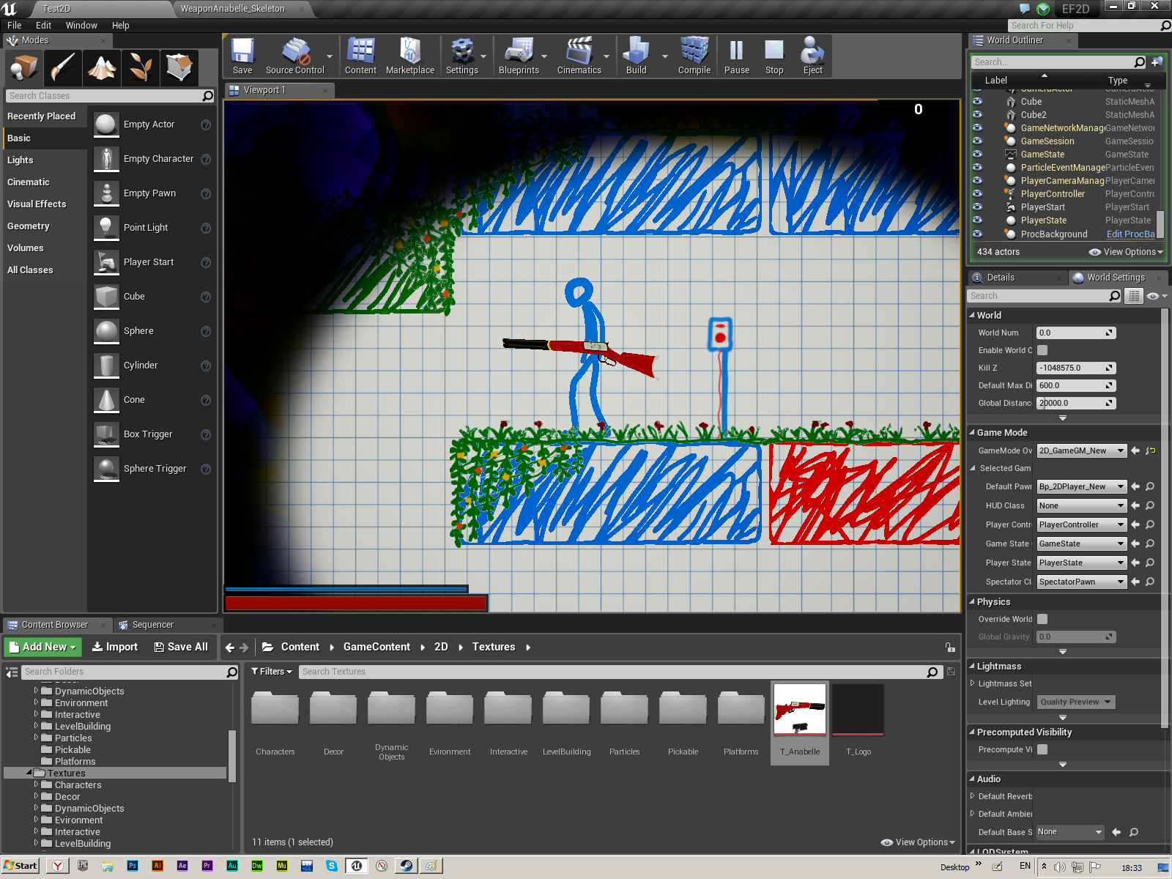Switch to World Settings tab
Screen dimensions: 1172x879
(x=1116, y=278)
